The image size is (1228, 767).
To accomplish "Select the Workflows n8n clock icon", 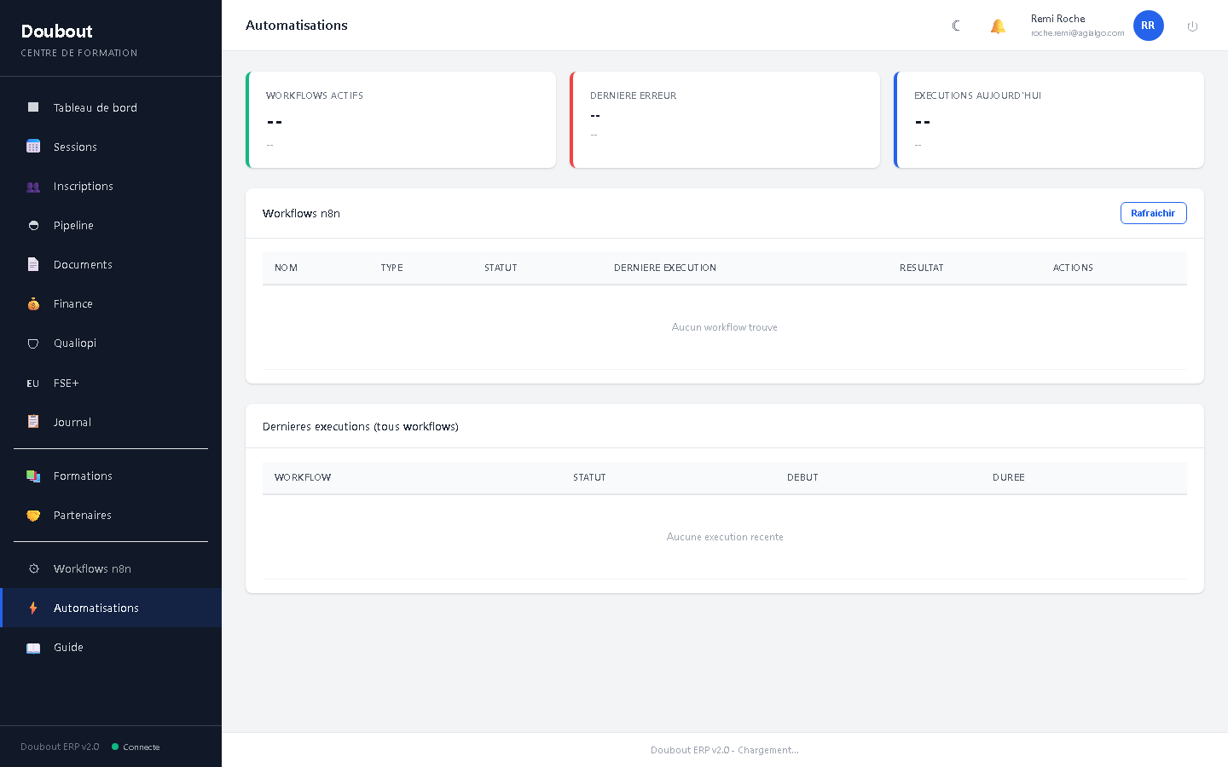I will 33,568.
